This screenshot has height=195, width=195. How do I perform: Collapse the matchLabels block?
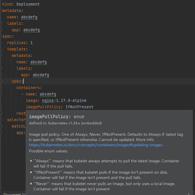coord(1,126)
